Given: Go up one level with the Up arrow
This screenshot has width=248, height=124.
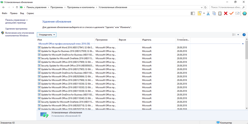Looking at the screenshot, I should pos(17,7).
